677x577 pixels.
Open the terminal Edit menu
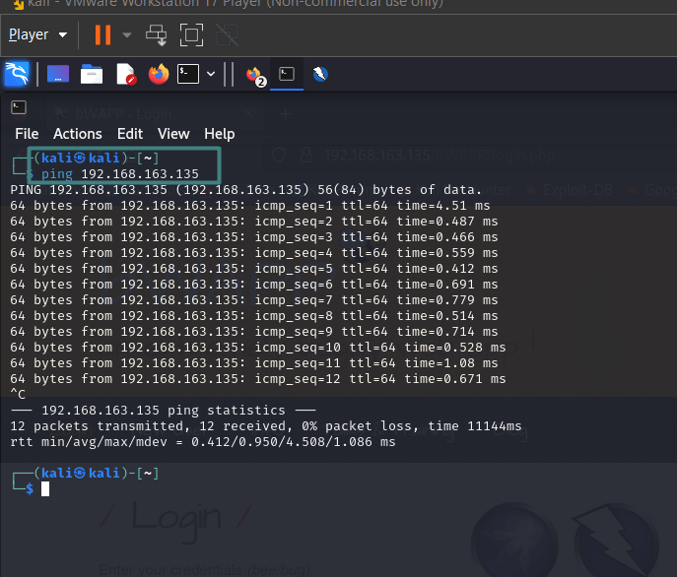129,134
